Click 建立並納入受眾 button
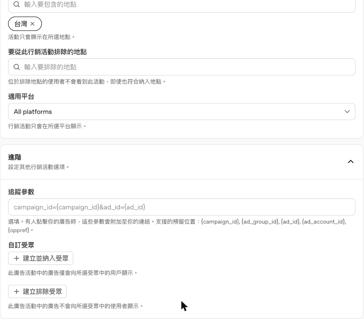Screen dimensions: 364x319 41,258
